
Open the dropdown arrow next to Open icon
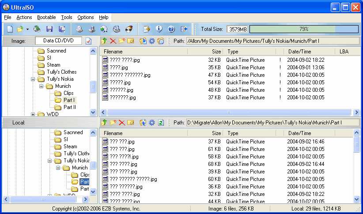27,30
